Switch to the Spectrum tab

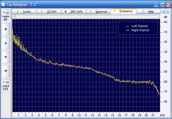pyautogui.click(x=99, y=12)
